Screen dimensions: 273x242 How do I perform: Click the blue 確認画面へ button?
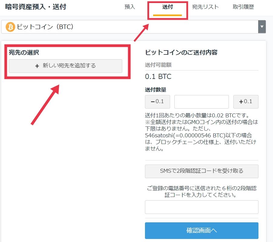coord(202,231)
